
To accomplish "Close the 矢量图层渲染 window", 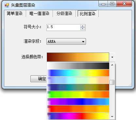I will coord(124,4).
